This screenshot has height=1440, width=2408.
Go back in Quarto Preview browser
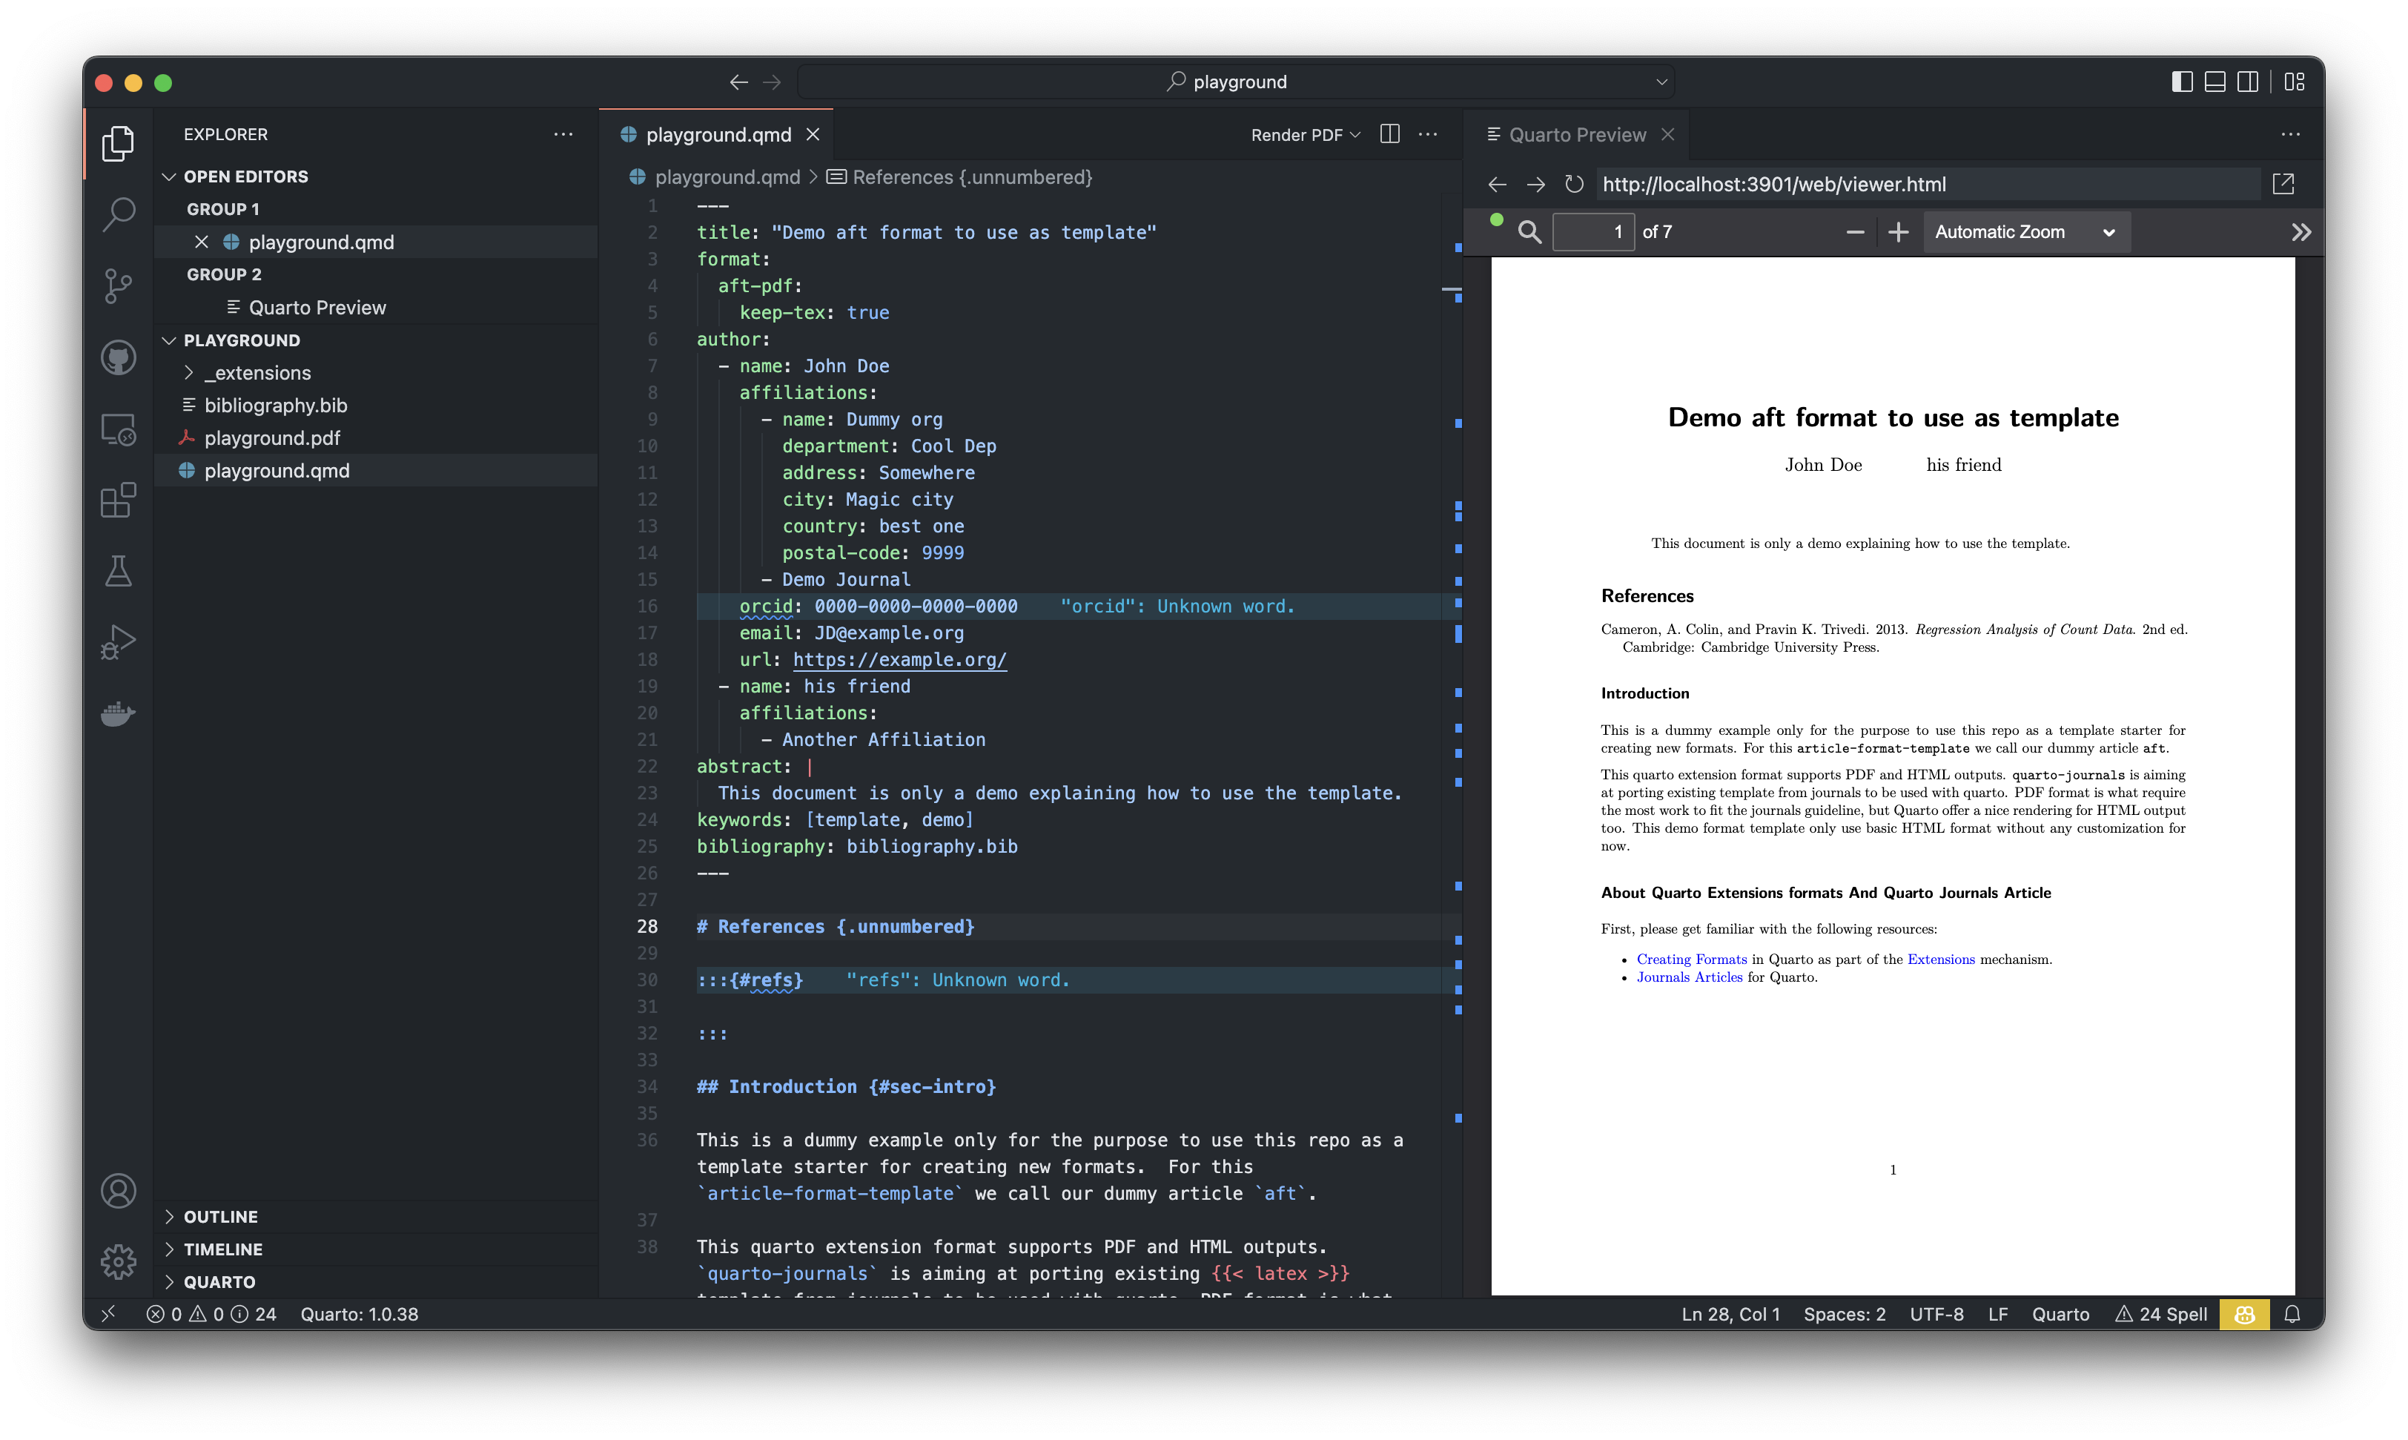click(1497, 185)
